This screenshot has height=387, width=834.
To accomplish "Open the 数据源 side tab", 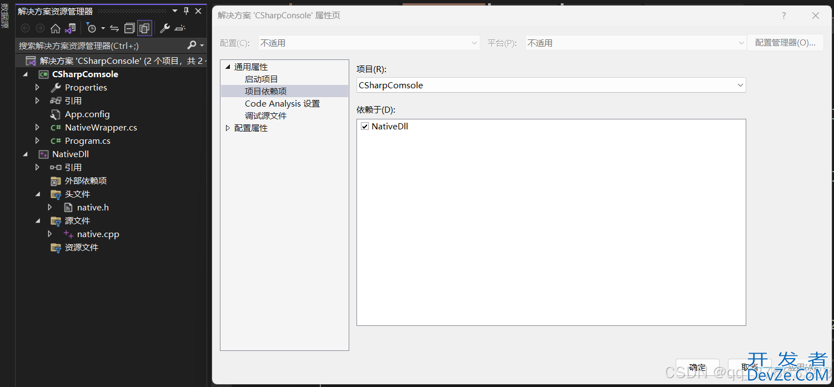I will (x=5, y=16).
